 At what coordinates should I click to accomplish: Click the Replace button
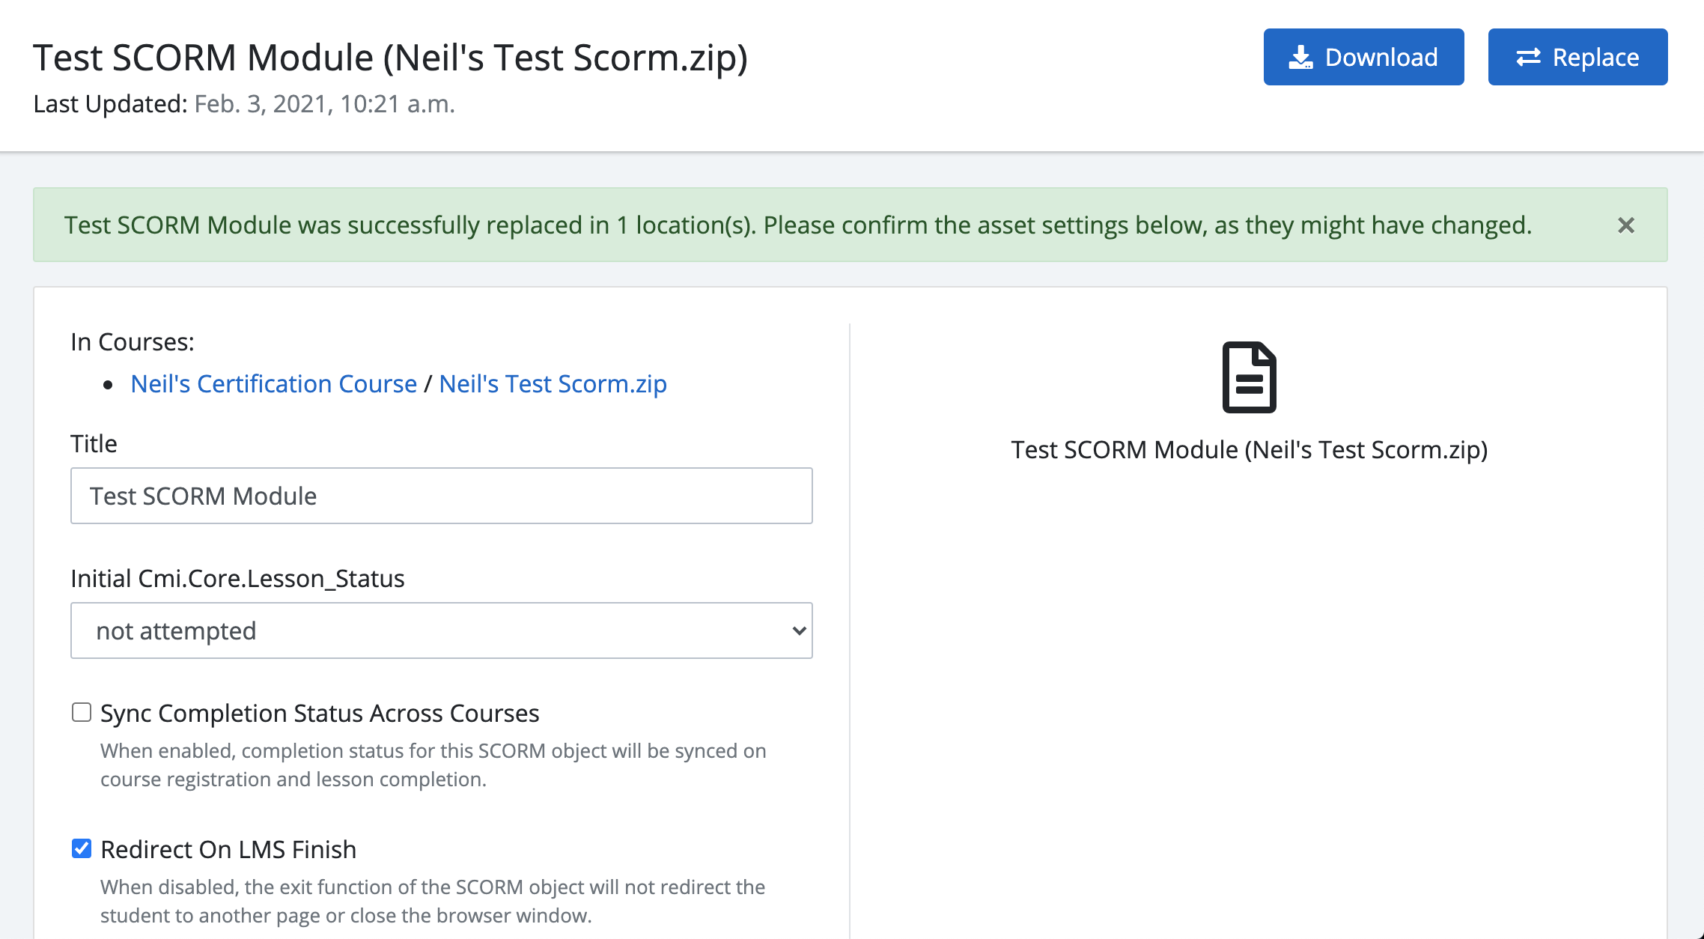click(1577, 57)
